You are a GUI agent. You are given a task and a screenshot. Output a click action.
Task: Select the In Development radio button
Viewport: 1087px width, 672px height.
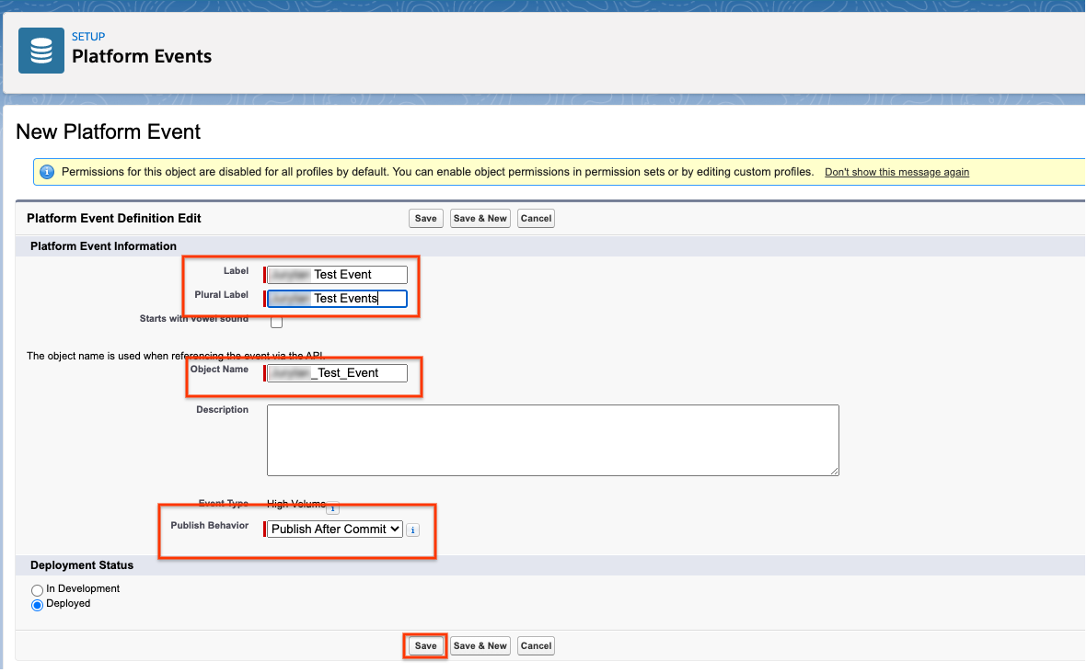pos(37,589)
